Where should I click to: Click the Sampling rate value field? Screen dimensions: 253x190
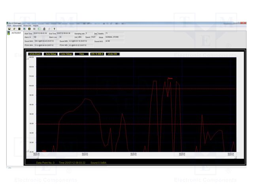click(x=89, y=34)
